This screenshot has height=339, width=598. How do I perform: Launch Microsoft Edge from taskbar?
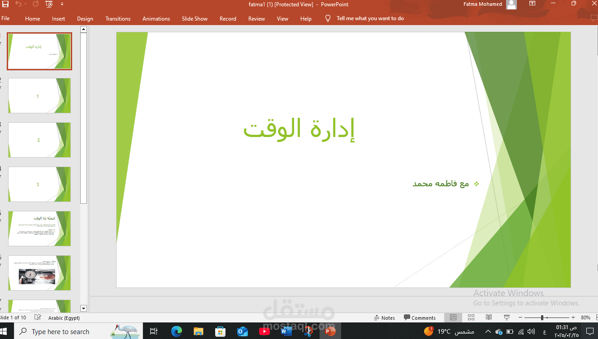coord(177,331)
